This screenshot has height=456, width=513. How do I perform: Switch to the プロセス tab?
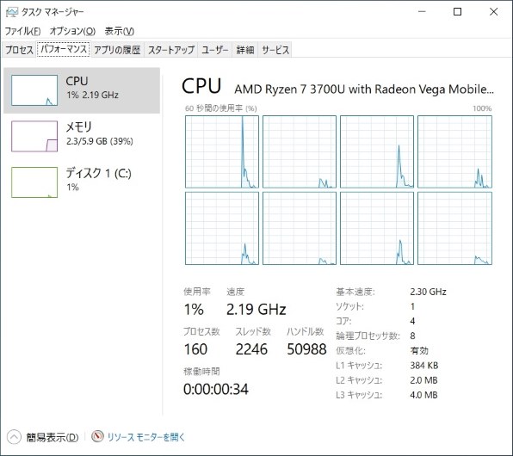click(19, 50)
